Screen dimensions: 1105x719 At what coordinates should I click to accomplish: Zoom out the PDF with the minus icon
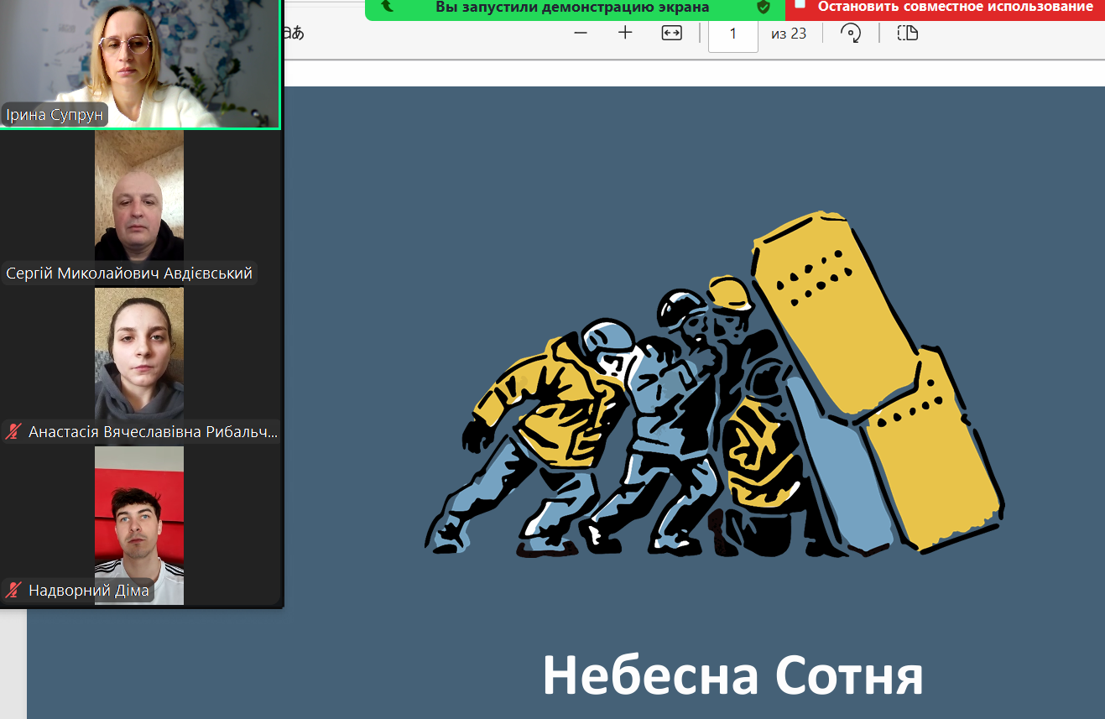point(581,34)
